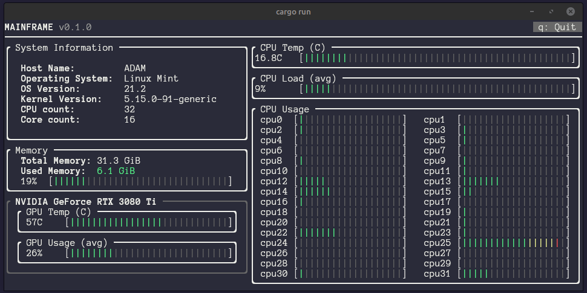This screenshot has height=293, width=587.
Task: Click the Kernel Version value text
Action: click(x=170, y=100)
